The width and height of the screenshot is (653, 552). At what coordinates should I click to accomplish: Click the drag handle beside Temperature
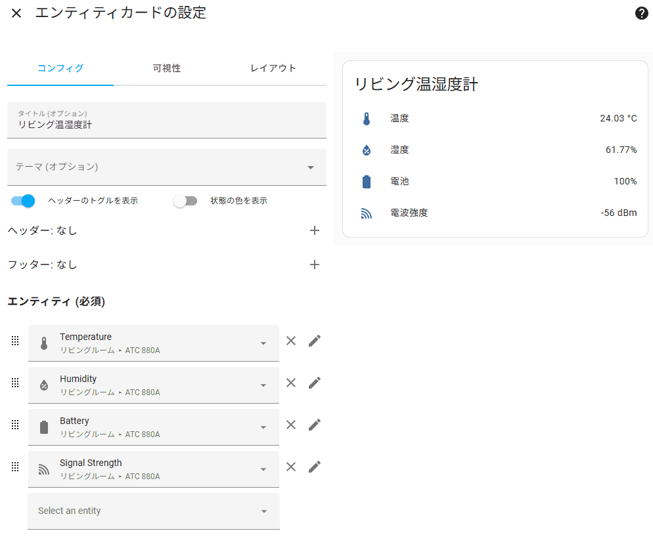(15, 341)
